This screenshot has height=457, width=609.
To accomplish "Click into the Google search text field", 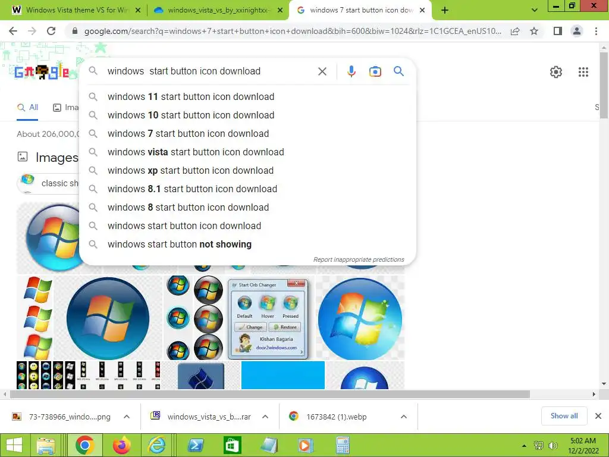I will pos(210,71).
